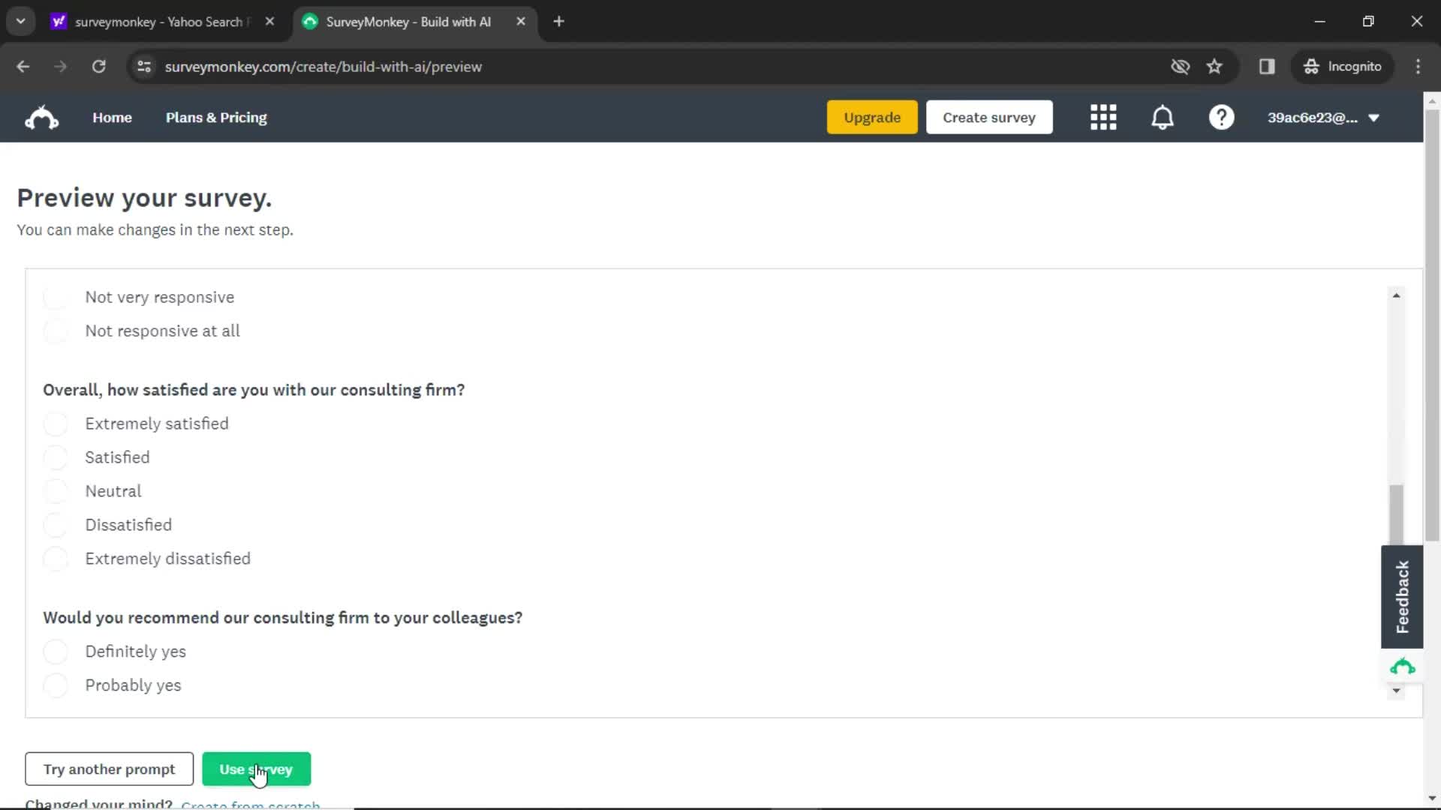Click the Try another prompt button
The width and height of the screenshot is (1441, 810).
pyautogui.click(x=109, y=769)
